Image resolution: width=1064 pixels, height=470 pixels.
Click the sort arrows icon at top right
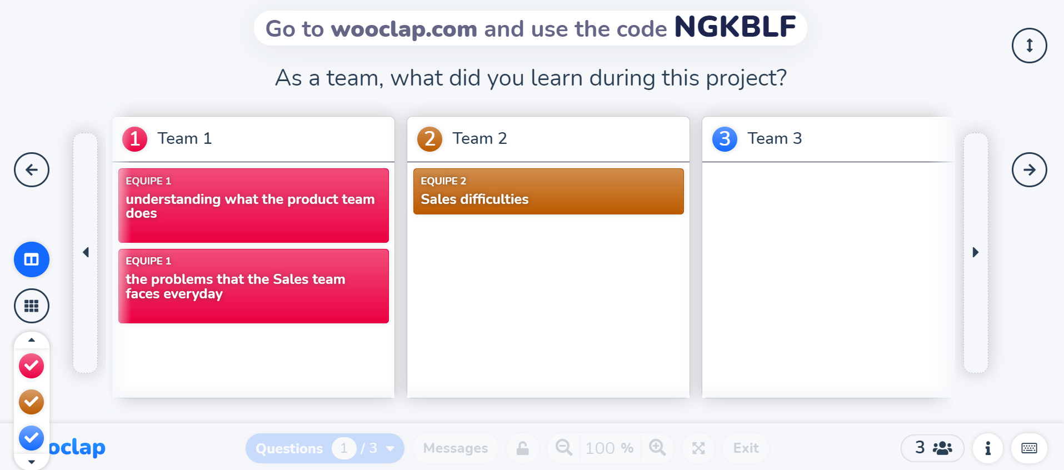tap(1029, 45)
